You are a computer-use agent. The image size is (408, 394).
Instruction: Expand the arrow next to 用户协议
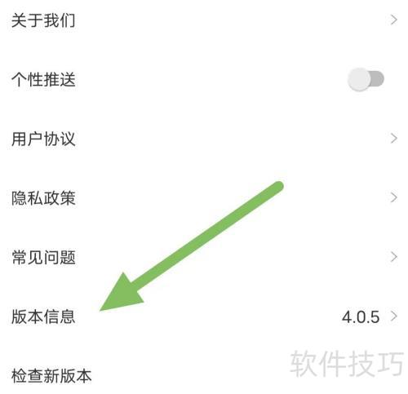394,139
